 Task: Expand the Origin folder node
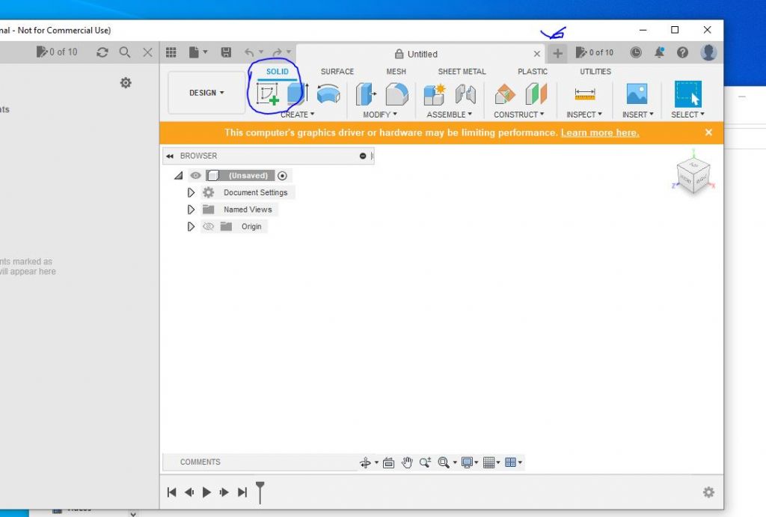tap(191, 227)
